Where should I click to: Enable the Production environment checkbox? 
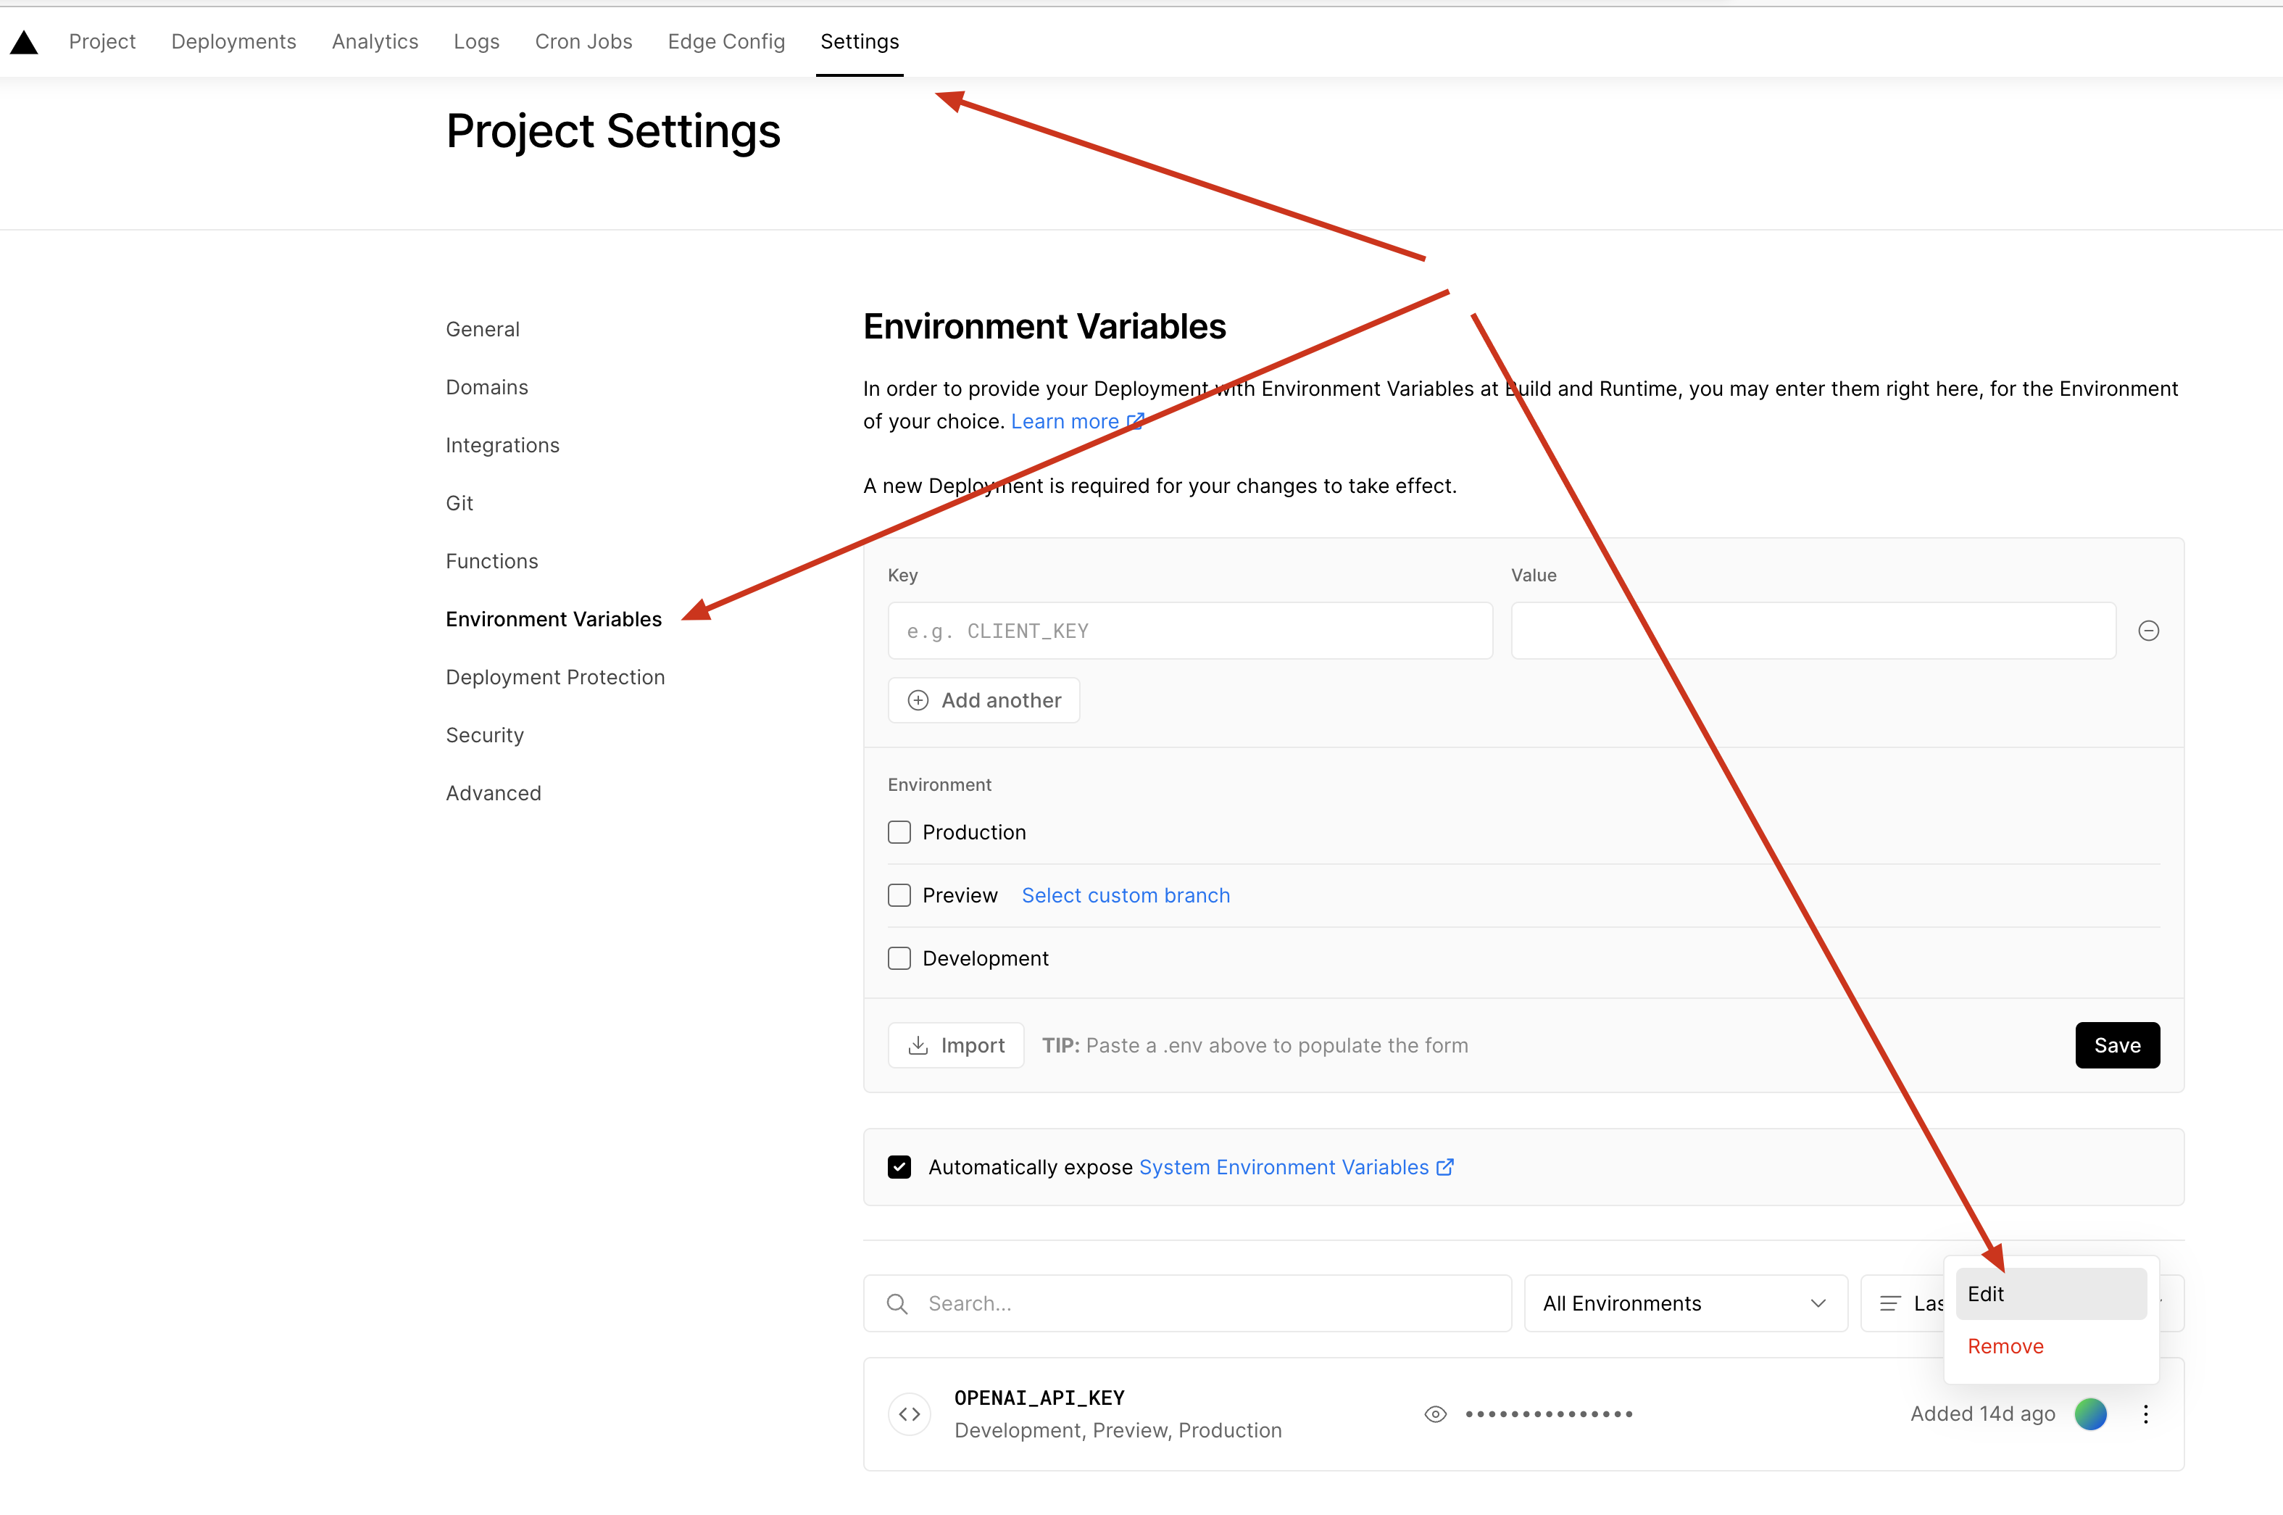[899, 832]
